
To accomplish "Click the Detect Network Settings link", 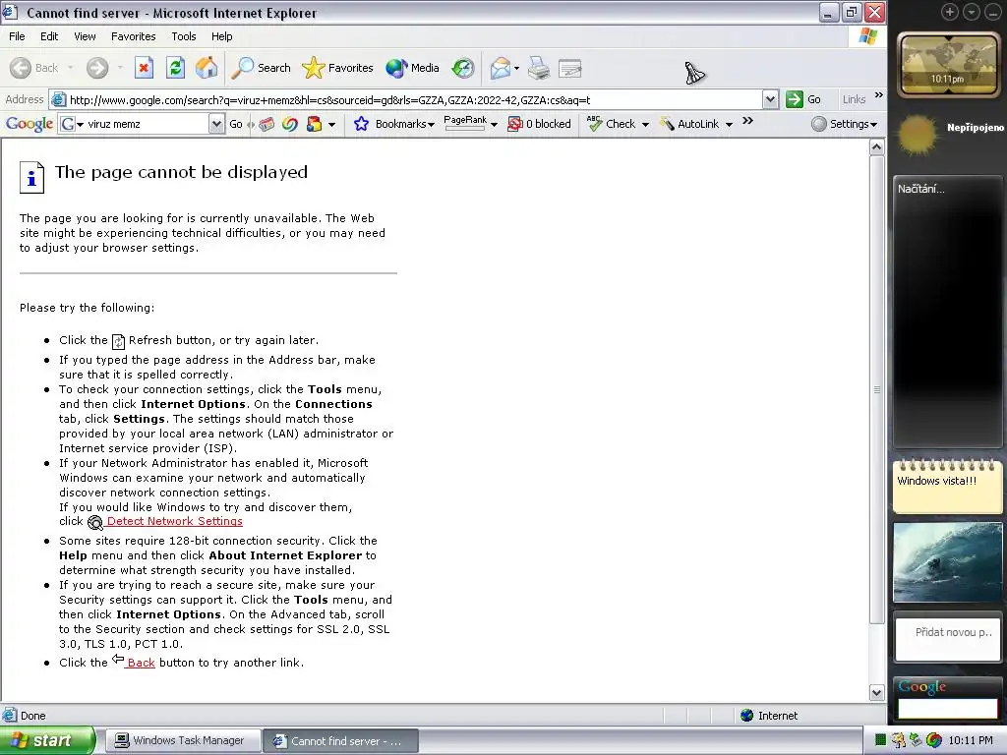I will pos(175,521).
